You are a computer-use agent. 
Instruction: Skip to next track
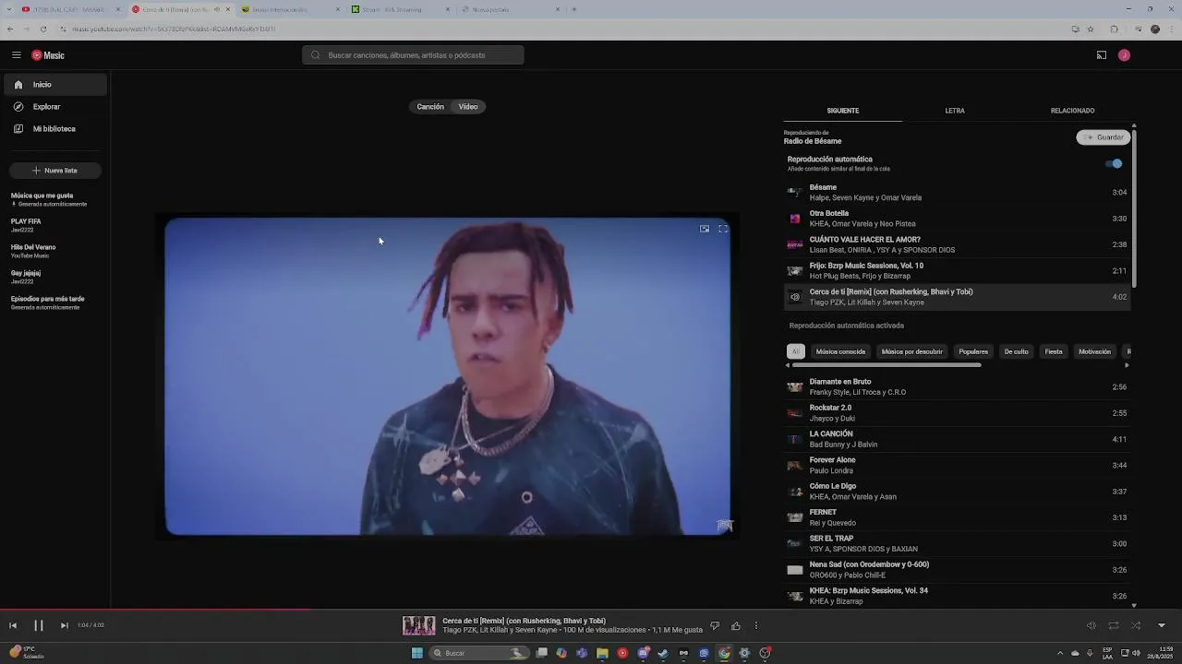coord(64,625)
